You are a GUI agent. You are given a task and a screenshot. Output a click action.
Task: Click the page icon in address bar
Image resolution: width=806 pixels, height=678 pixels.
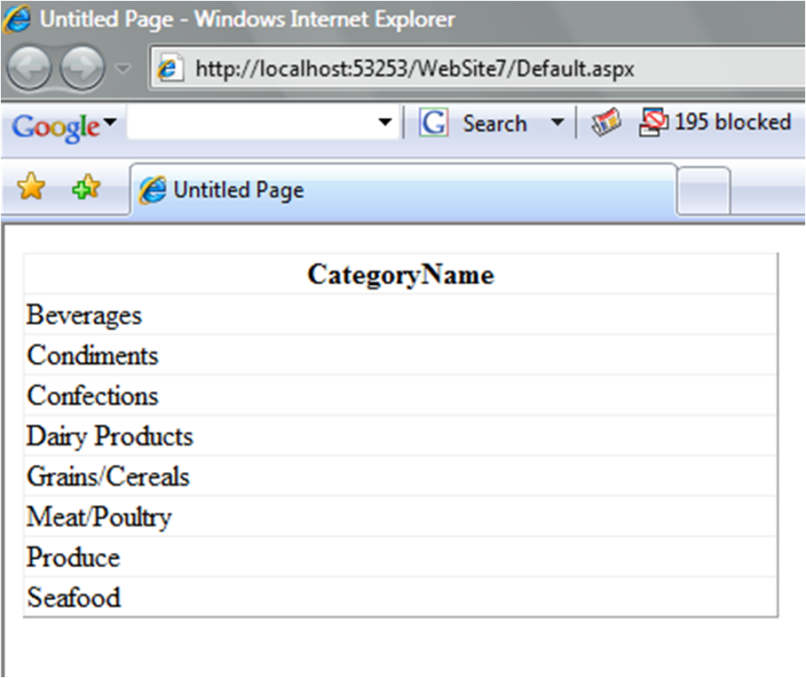click(x=168, y=67)
